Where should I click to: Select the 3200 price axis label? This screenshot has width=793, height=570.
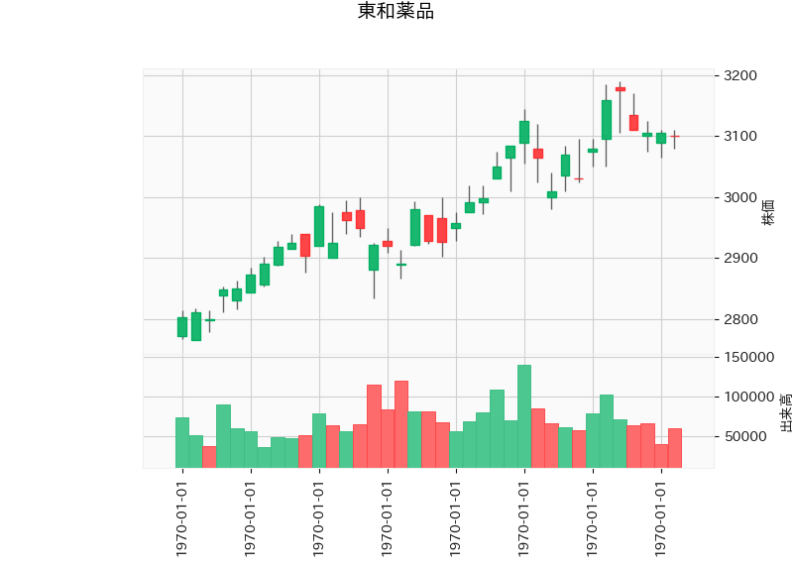pyautogui.click(x=740, y=76)
